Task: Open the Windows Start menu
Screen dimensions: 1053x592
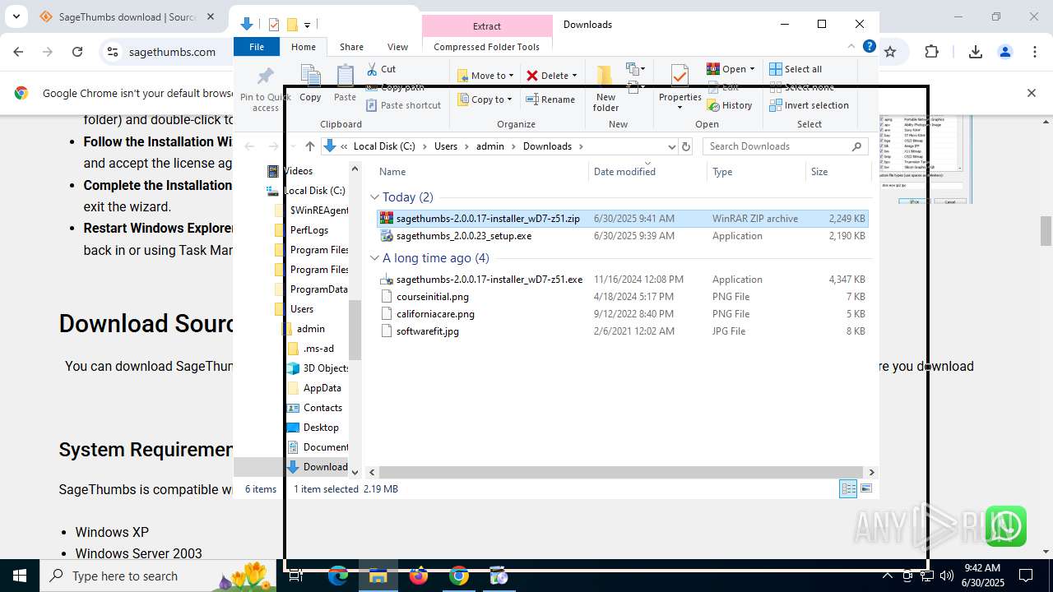Action: click(20, 576)
